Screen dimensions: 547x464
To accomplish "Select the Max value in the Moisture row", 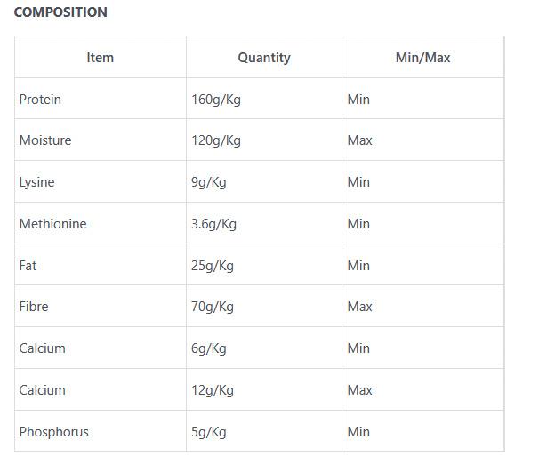I will [x=359, y=140].
